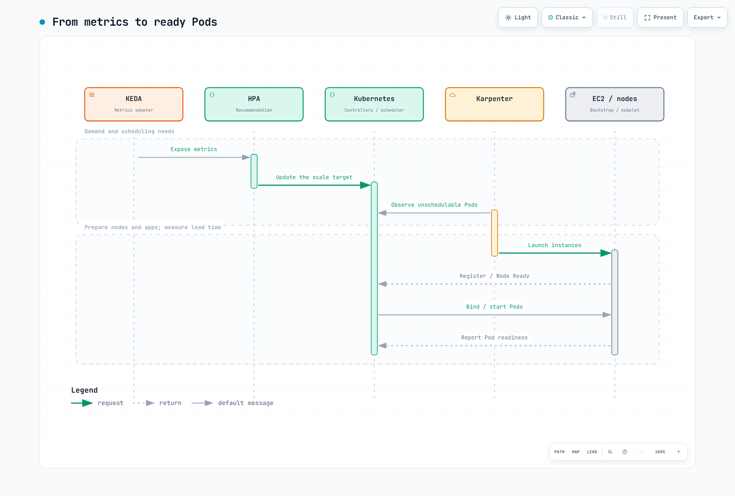Viewport: 735px width, 496px height.
Task: Zoom in with the plus icon
Action: pyautogui.click(x=678, y=452)
